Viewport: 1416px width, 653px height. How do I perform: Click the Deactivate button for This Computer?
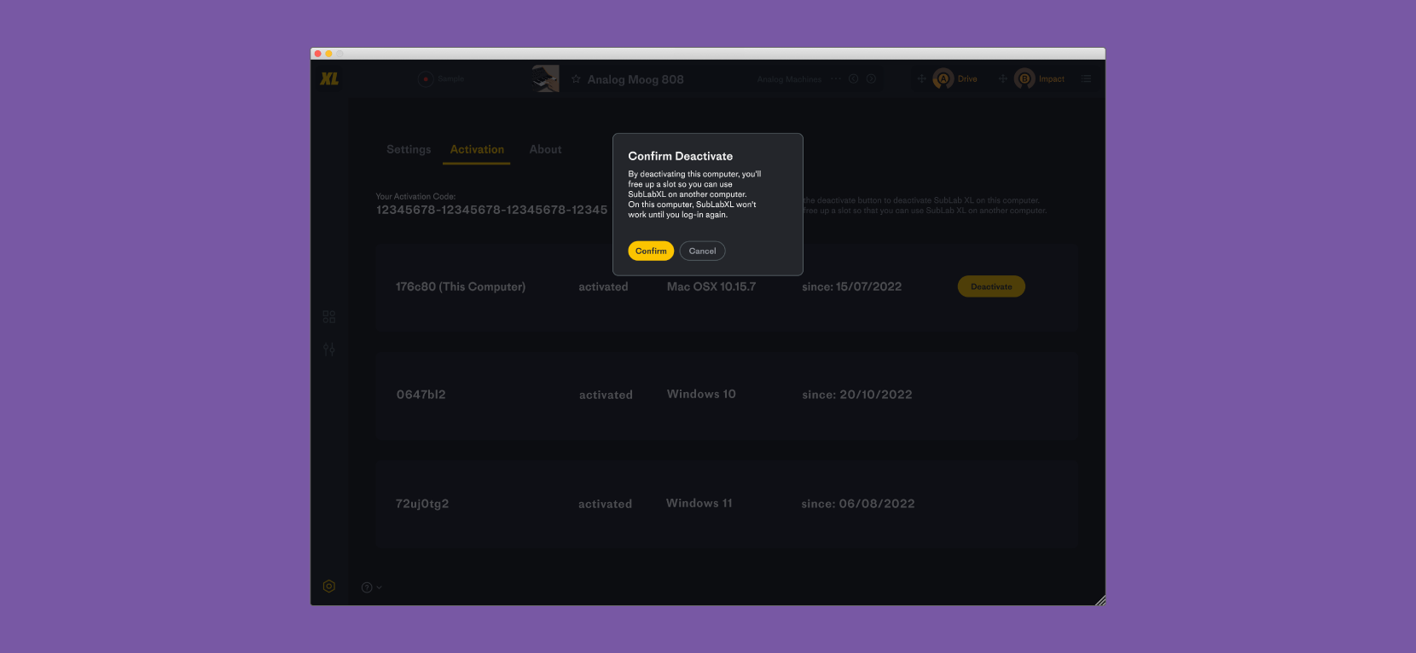(991, 286)
